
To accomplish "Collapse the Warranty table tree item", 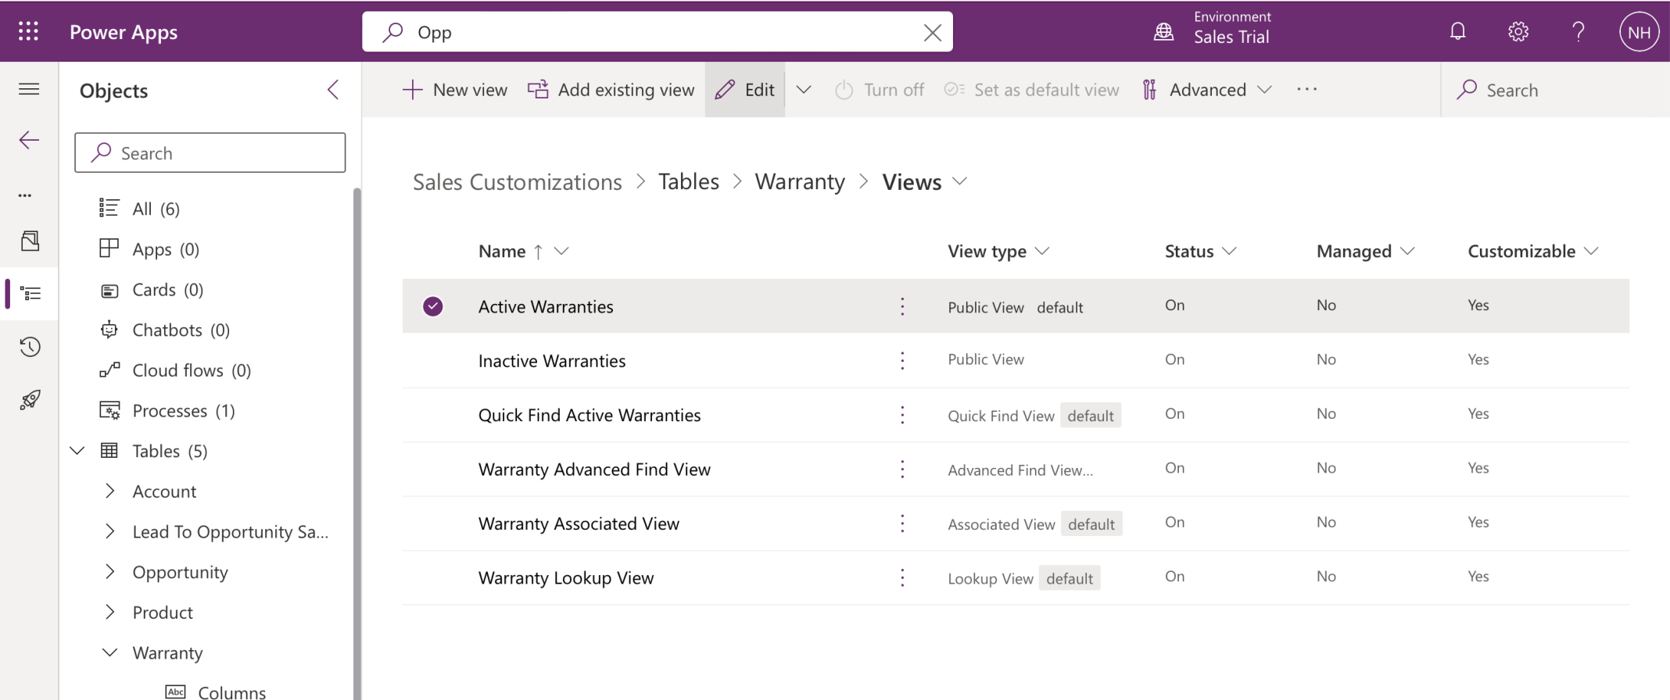I will click(x=110, y=652).
